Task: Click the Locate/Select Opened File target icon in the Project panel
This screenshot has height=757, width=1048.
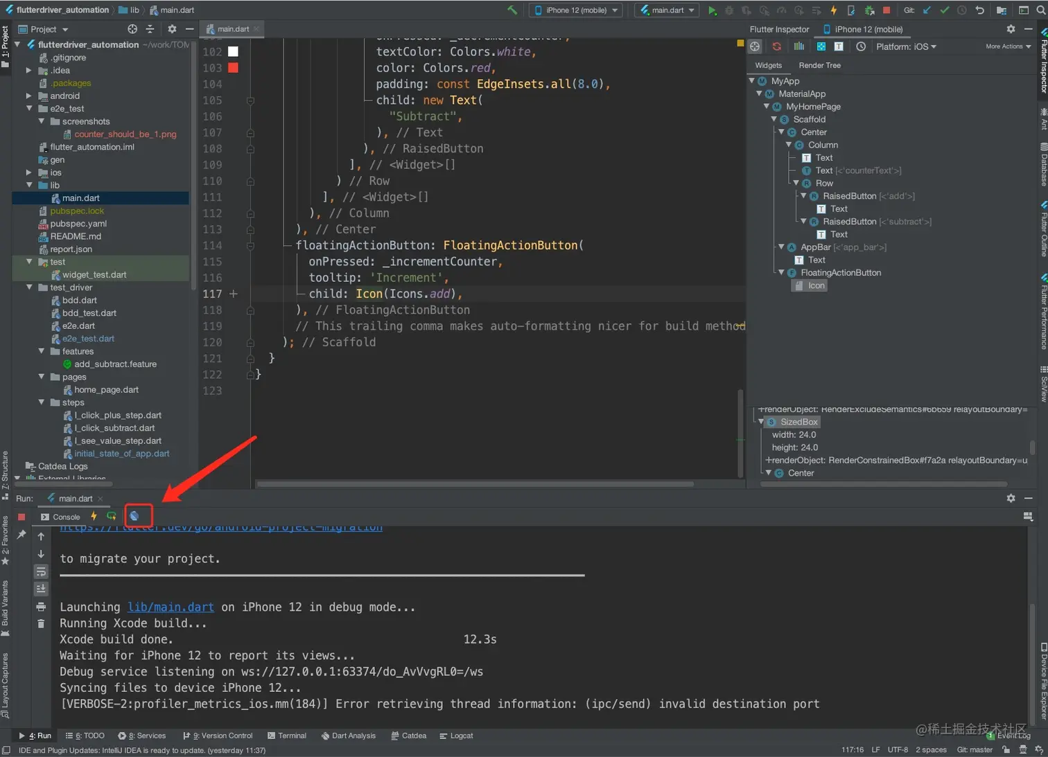Action: (132, 29)
